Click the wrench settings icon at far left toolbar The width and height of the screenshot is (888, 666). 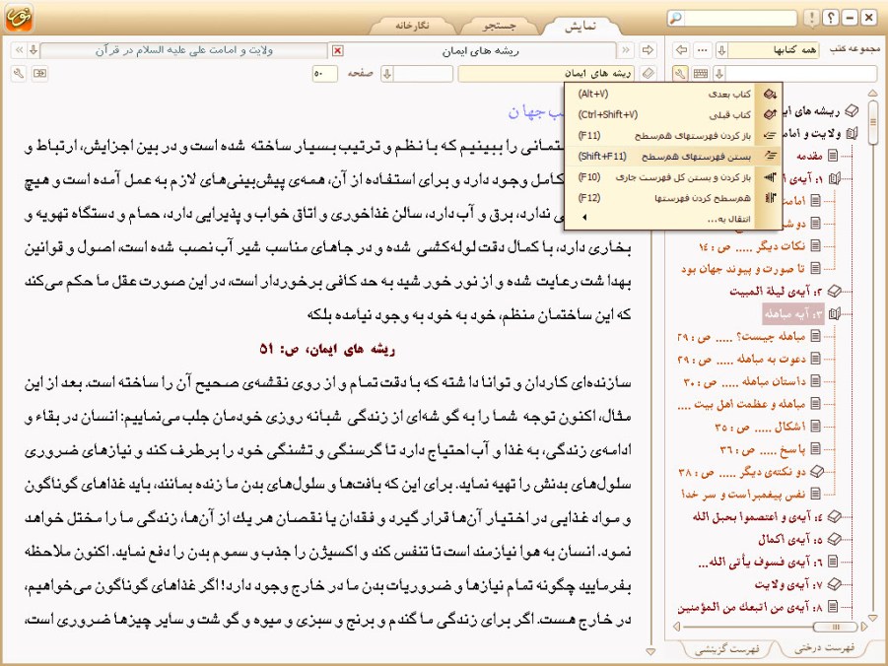tap(19, 74)
